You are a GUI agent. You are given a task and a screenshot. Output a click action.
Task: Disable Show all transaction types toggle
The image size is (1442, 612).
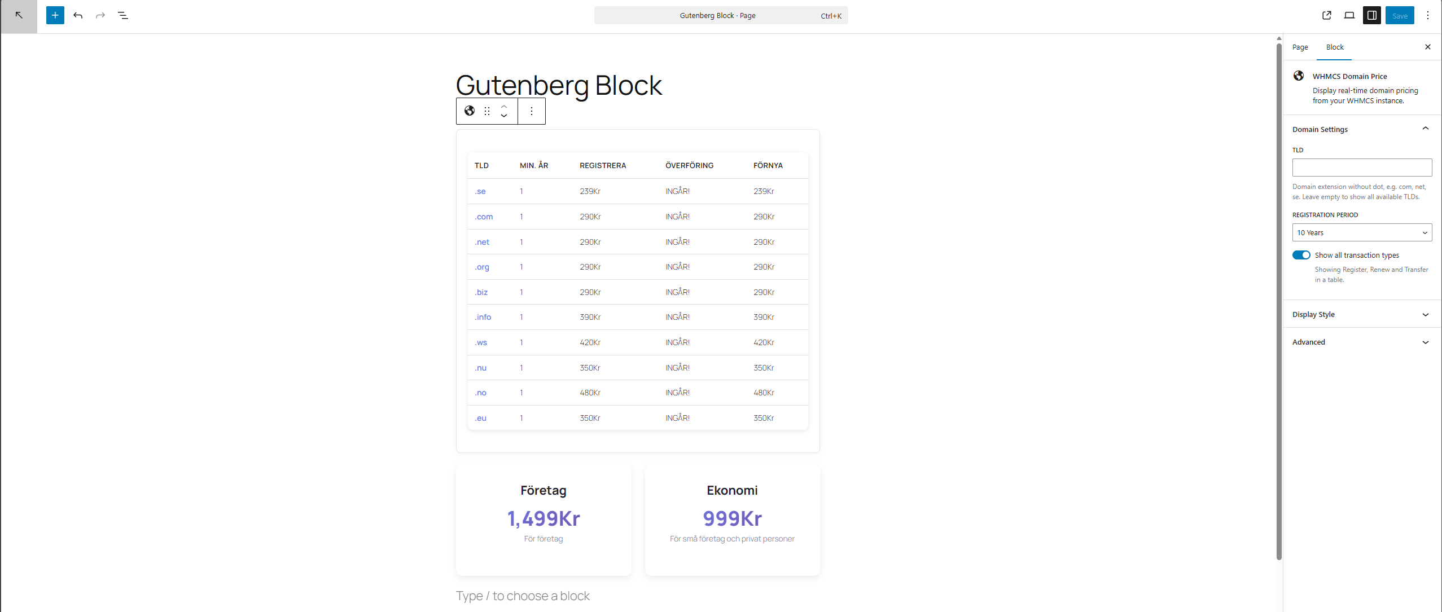[x=1301, y=255]
